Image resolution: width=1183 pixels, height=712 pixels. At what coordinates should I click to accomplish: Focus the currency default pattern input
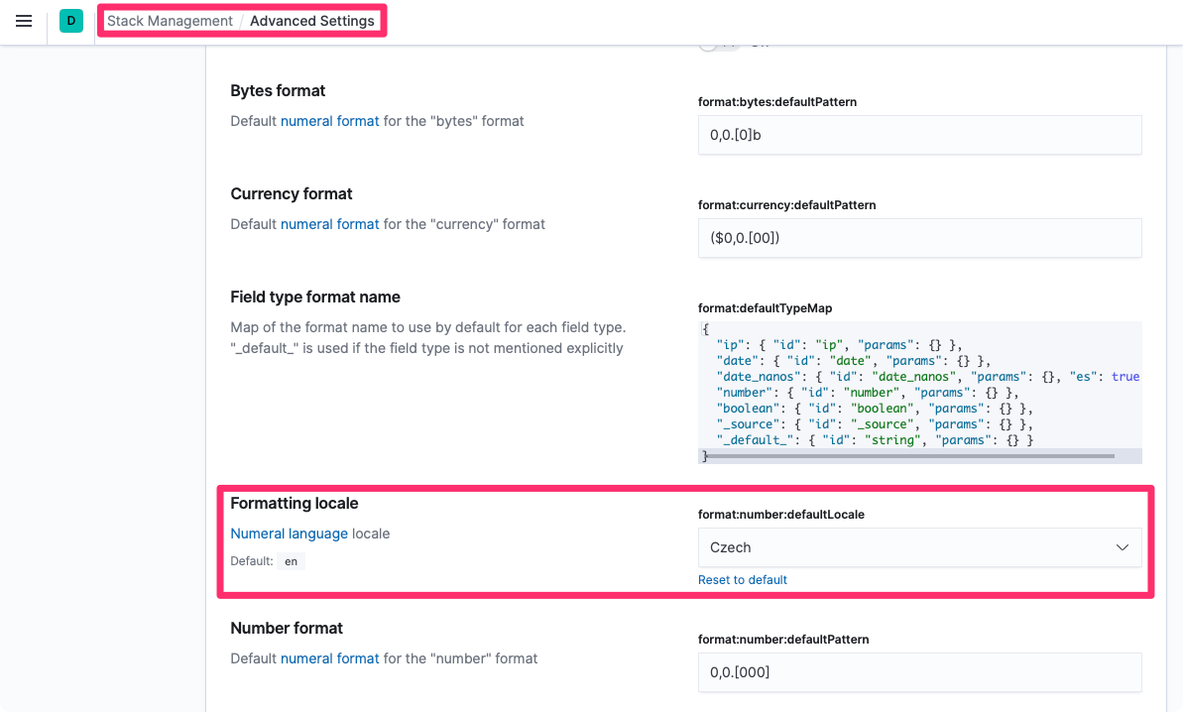[918, 238]
